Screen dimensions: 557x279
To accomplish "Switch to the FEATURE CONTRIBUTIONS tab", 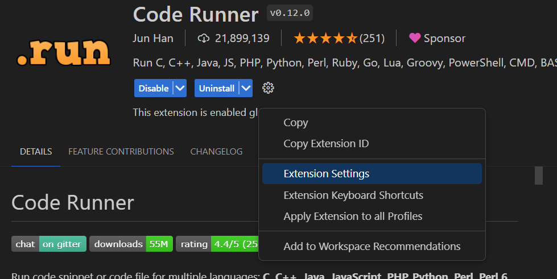I will click(121, 152).
